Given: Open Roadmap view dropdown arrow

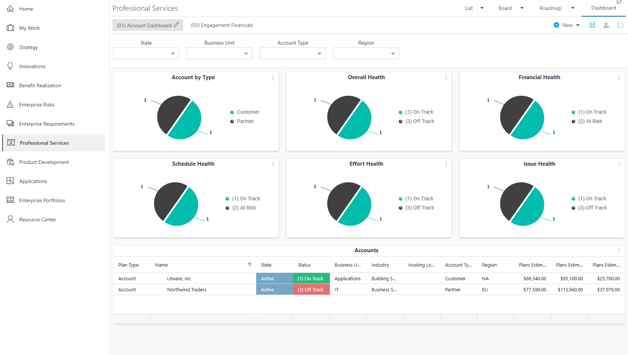Looking at the screenshot, I should tap(573, 8).
